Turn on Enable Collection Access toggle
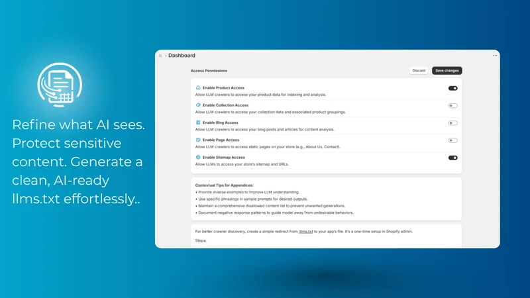 click(x=452, y=106)
